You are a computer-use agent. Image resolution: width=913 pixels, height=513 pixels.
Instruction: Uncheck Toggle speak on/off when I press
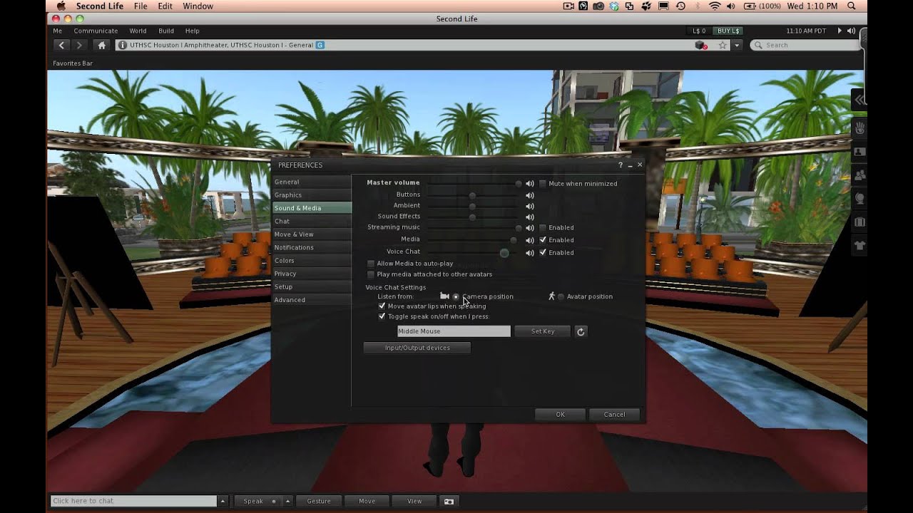pos(382,316)
